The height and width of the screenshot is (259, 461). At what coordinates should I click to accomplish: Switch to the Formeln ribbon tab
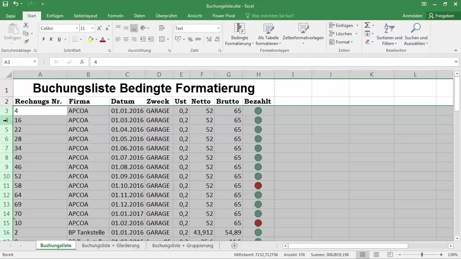click(x=116, y=16)
